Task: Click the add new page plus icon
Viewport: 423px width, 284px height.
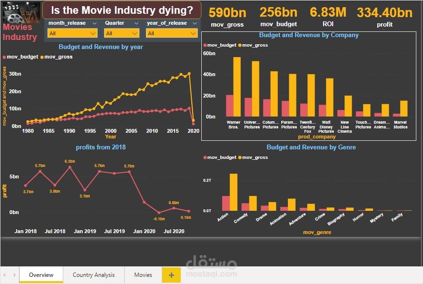Action: pyautogui.click(x=171, y=275)
